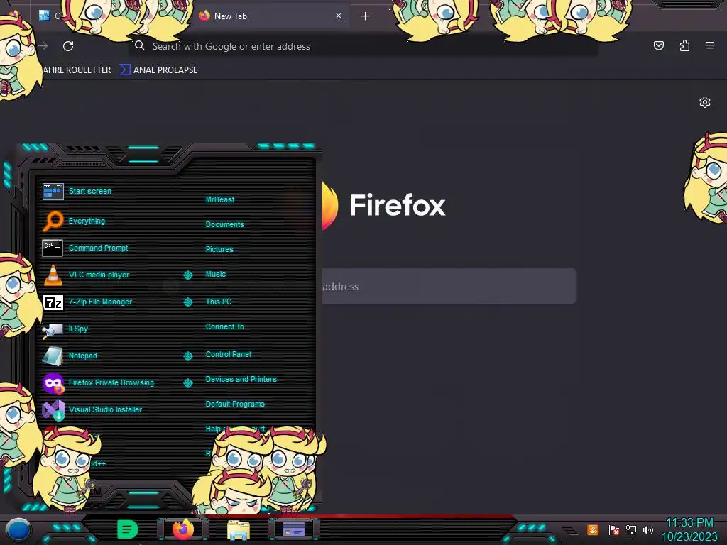Open File Explorer on taskbar

click(x=239, y=530)
